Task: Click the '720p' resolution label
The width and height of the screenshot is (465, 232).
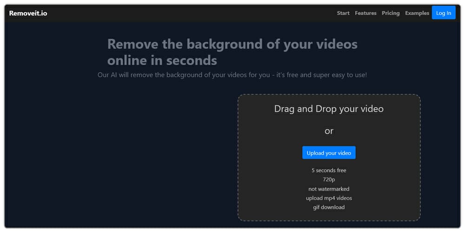Action: pyautogui.click(x=329, y=180)
